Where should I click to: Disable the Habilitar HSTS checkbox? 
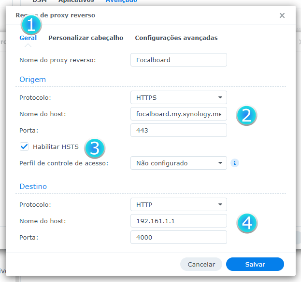coord(24,147)
